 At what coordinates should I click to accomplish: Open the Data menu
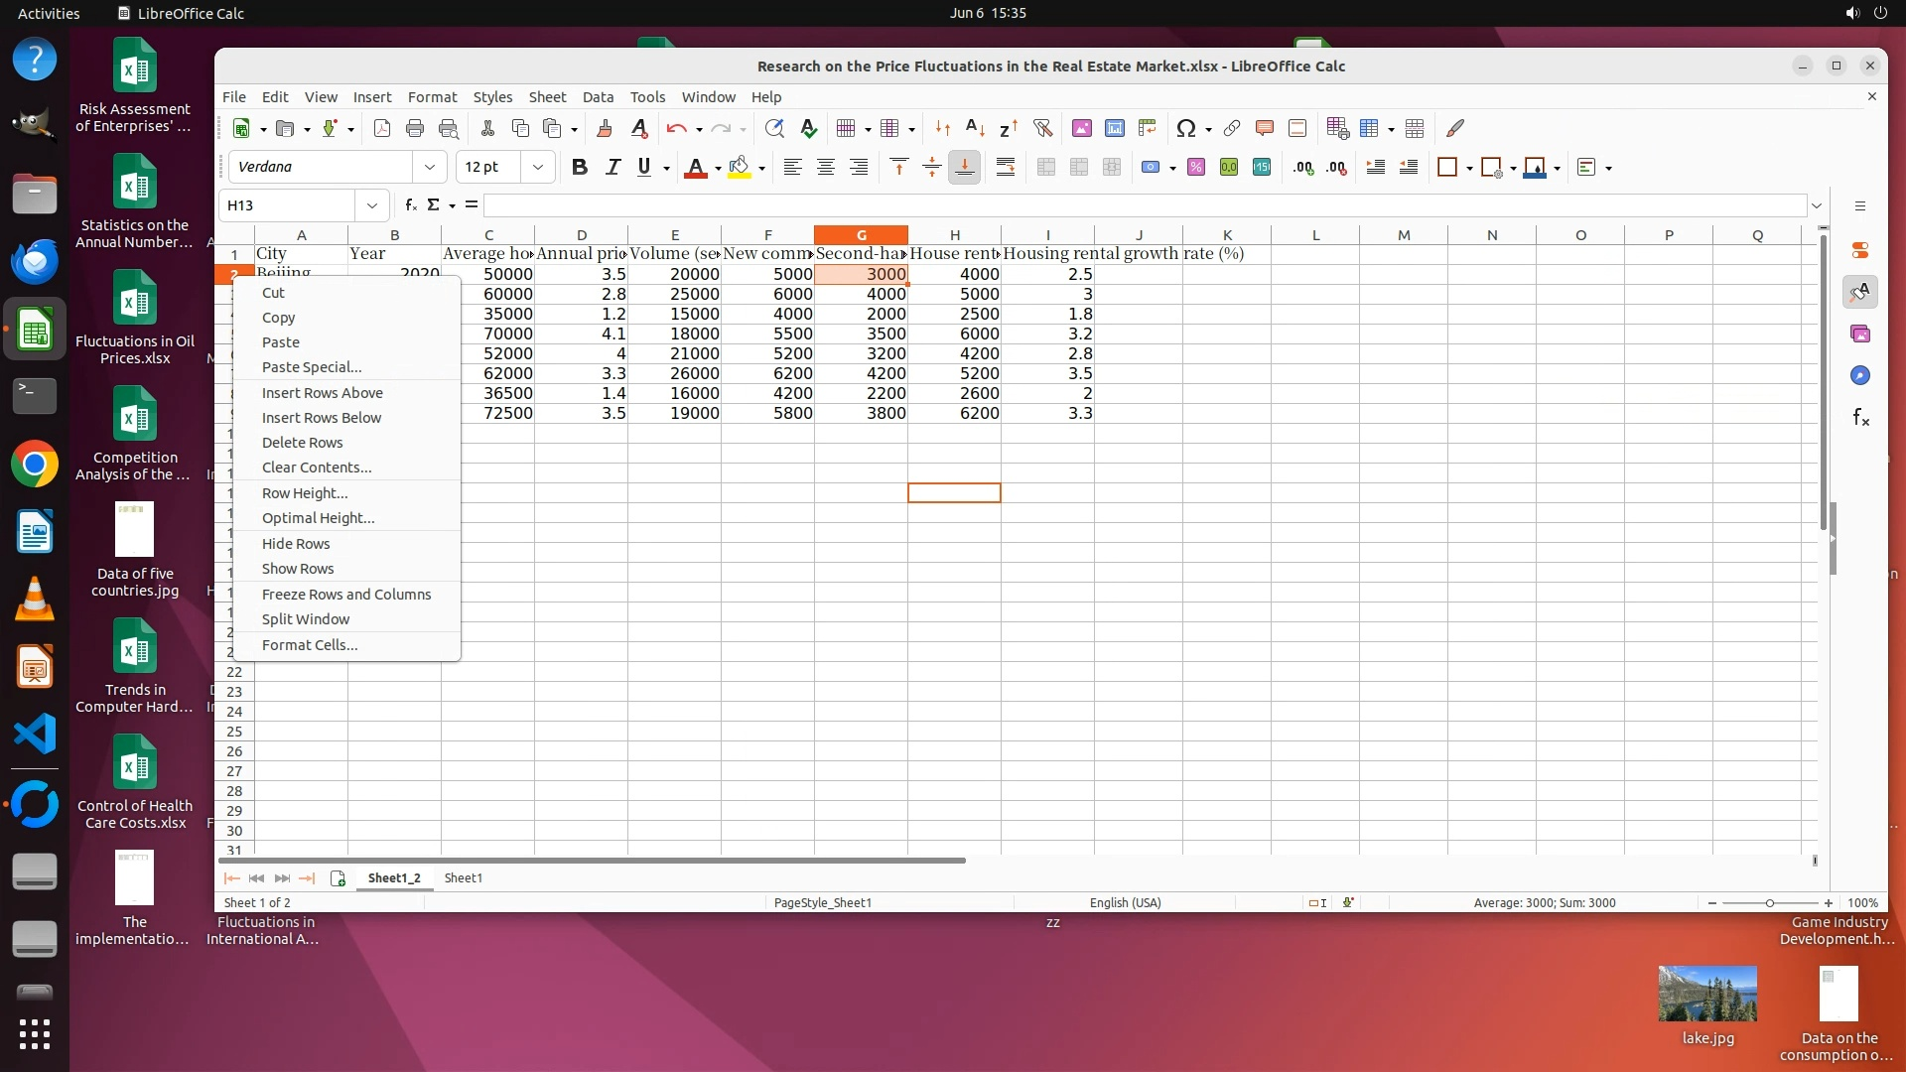(597, 97)
